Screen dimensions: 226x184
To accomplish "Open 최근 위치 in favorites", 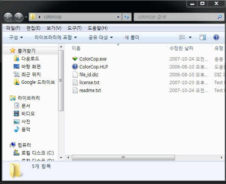I will [x=31, y=74].
